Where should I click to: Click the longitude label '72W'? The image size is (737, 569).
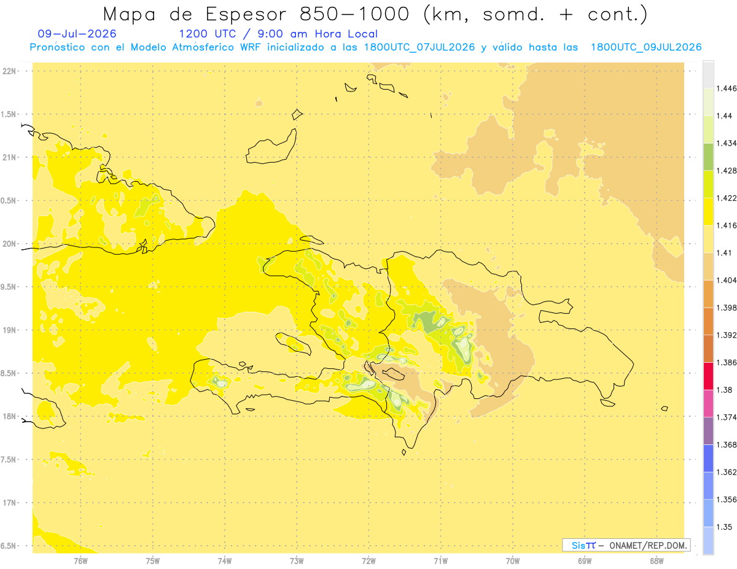click(x=369, y=561)
